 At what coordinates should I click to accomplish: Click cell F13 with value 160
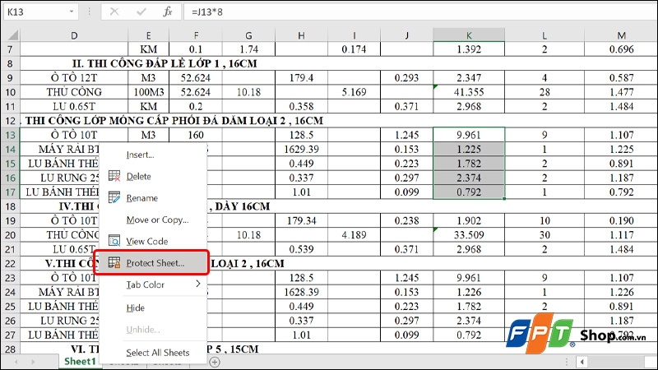[196, 135]
